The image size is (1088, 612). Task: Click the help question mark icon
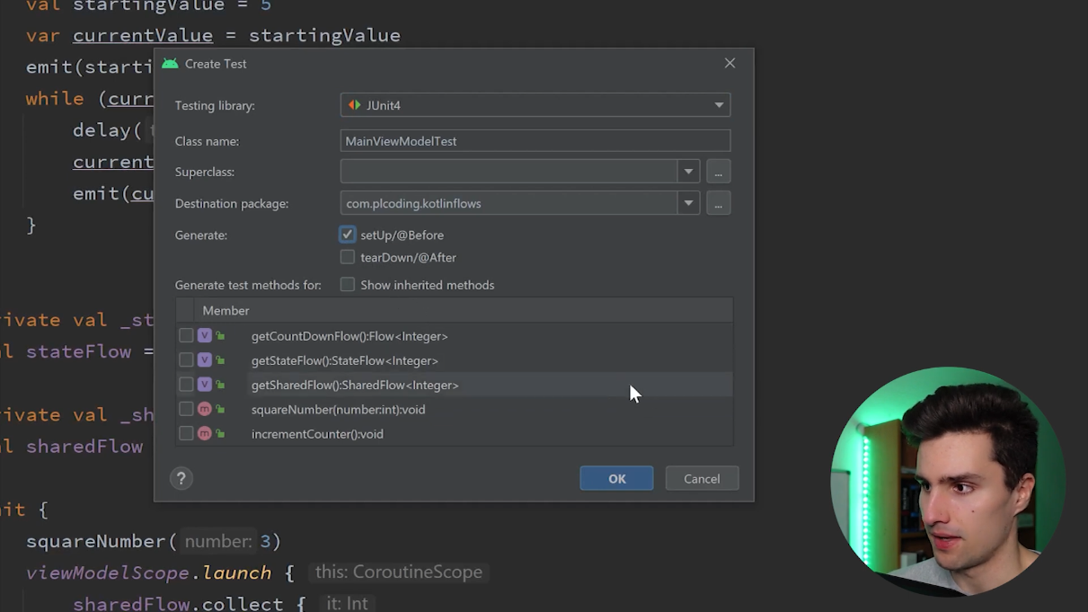pyautogui.click(x=181, y=478)
